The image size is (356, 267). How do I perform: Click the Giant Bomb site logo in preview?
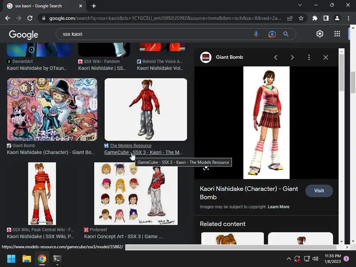point(206,57)
